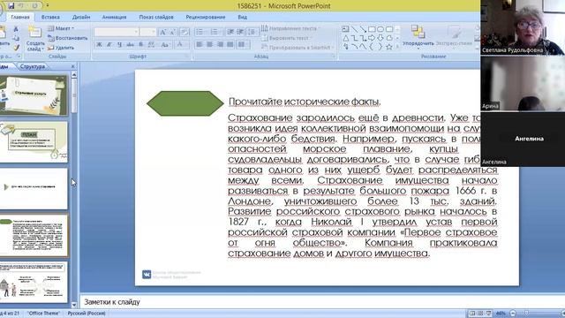Image resolution: width=565 pixels, height=318 pixels.
Task: Click the Character Spacing icon
Action: pos(151,44)
